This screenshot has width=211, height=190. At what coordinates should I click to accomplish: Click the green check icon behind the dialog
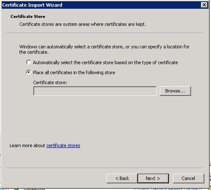[x=16, y=189]
